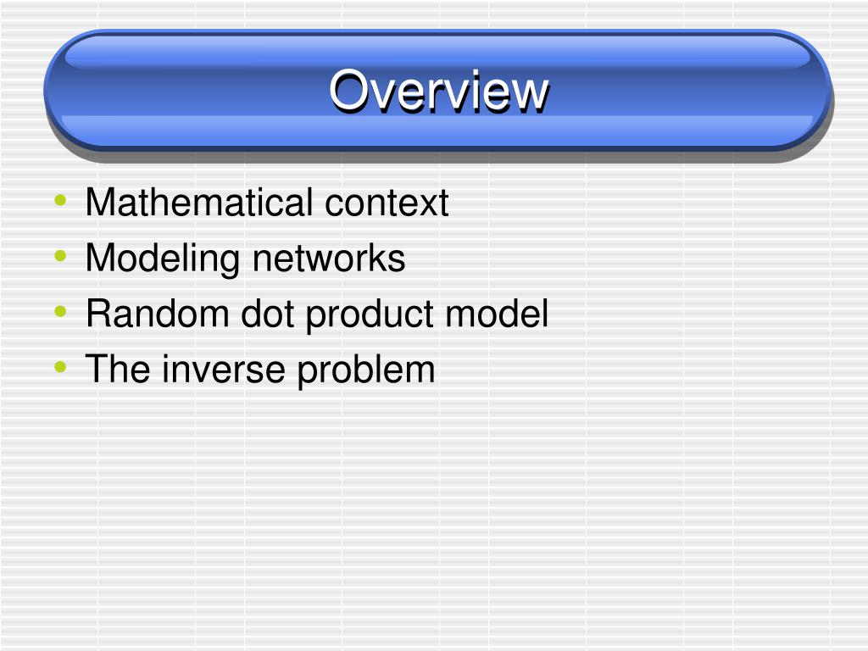Click the green bullet before The inverse problem

click(x=60, y=366)
